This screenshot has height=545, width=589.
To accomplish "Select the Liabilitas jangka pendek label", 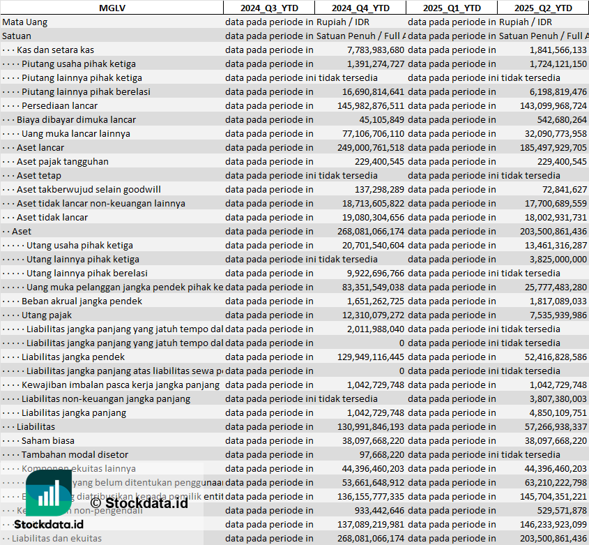I will click(x=73, y=356).
